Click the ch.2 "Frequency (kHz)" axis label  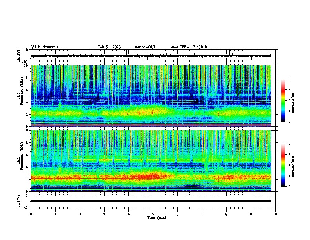[22, 156]
